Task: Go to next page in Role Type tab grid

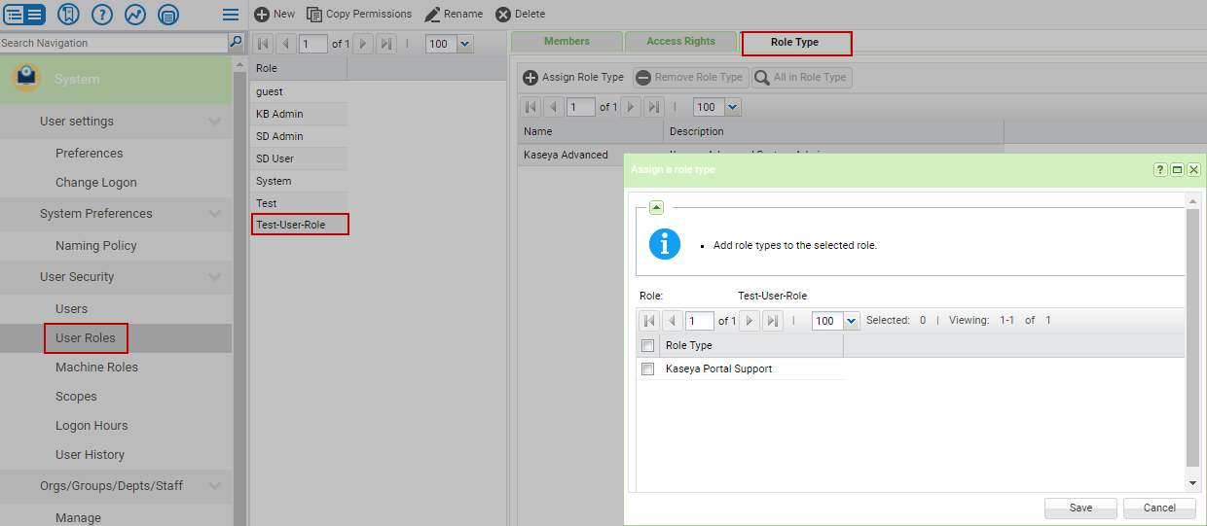Action: [631, 107]
